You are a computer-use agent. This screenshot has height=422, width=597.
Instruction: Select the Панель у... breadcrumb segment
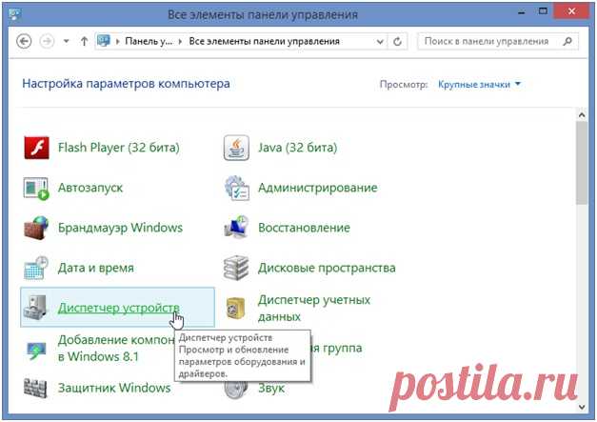149,41
